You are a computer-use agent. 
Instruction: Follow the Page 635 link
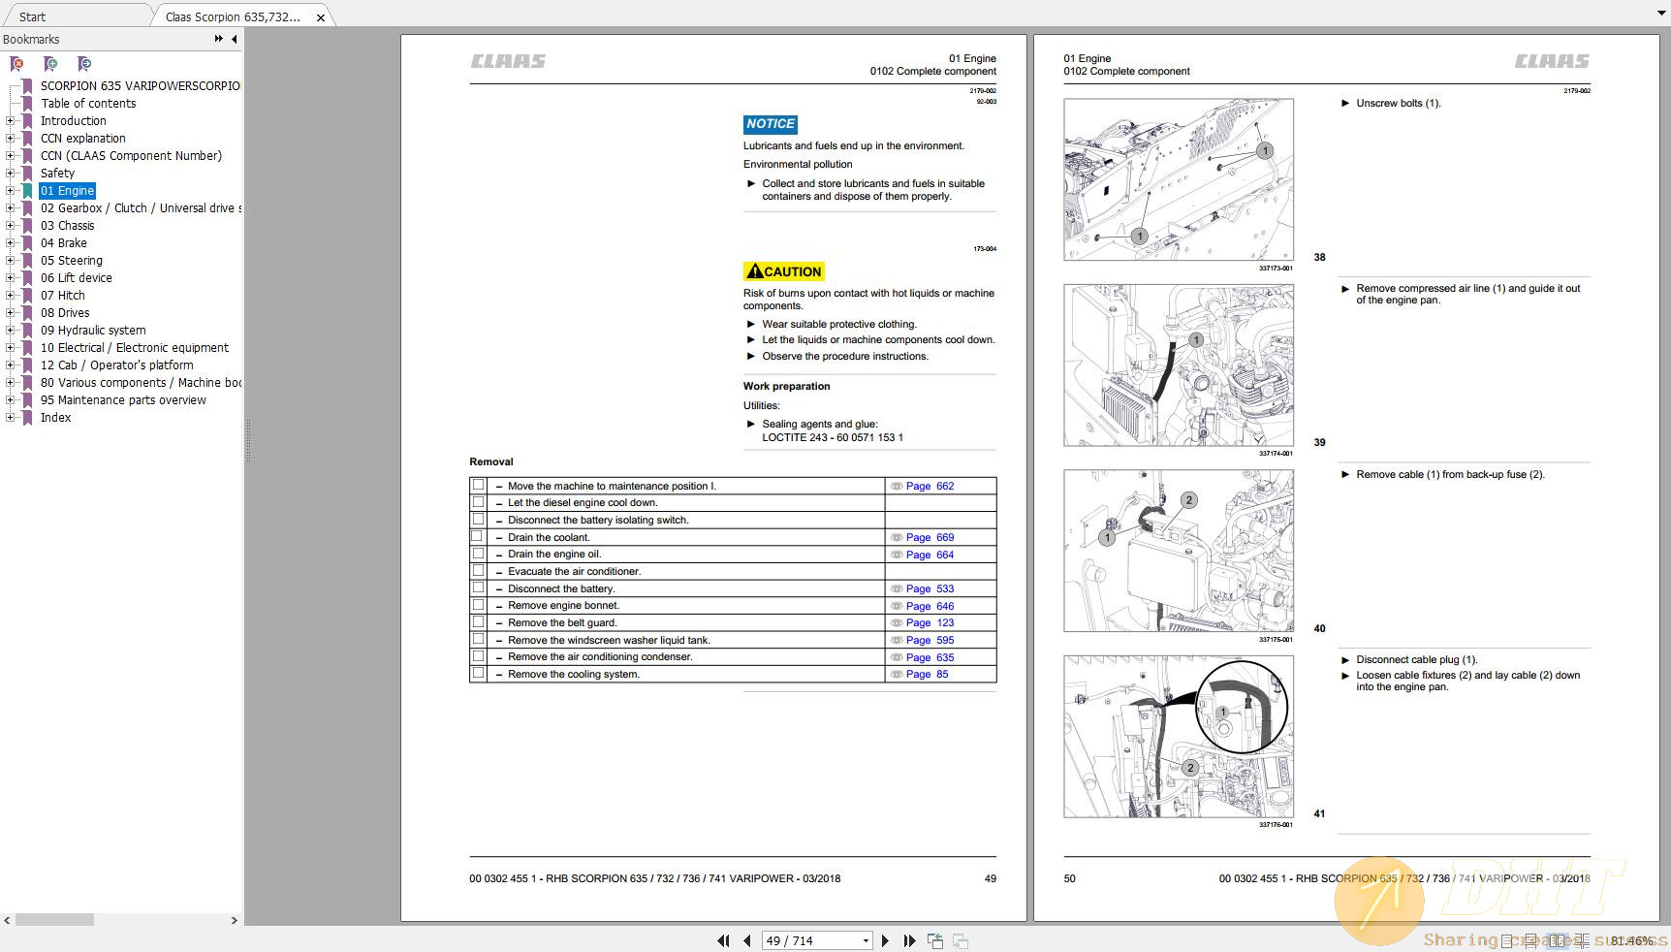tap(930, 657)
